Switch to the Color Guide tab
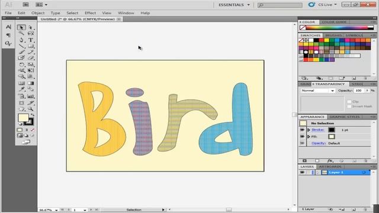Screen dimensions: 379x213 (334, 22)
